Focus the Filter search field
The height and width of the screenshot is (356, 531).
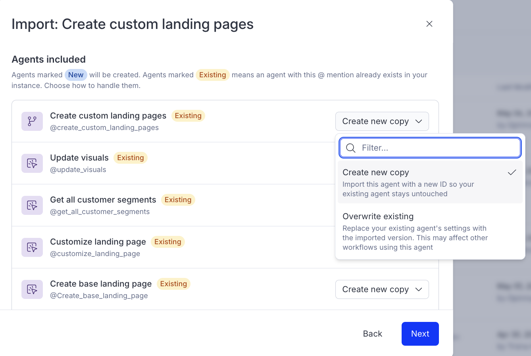click(x=430, y=148)
